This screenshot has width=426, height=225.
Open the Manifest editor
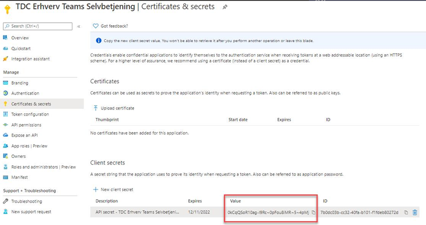point(19,177)
